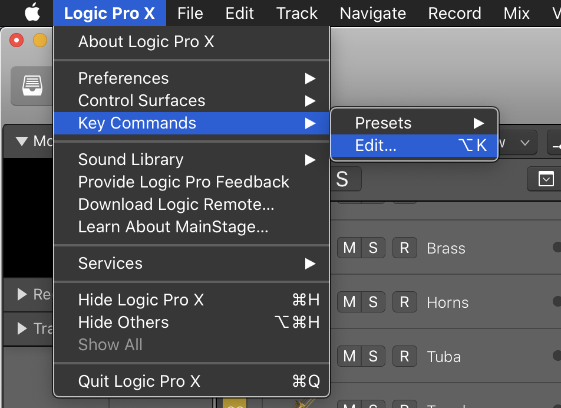Record-enable the Tuba track
561x408 pixels.
(x=405, y=356)
